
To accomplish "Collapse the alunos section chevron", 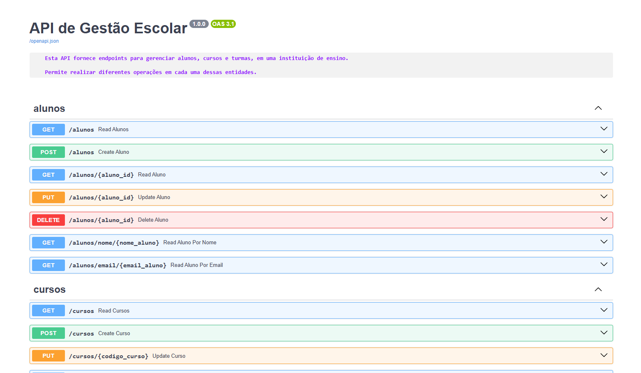I will 598,108.
